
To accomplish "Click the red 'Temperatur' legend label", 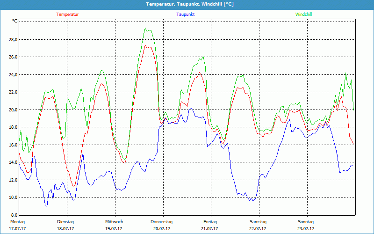I will pyautogui.click(x=67, y=15).
